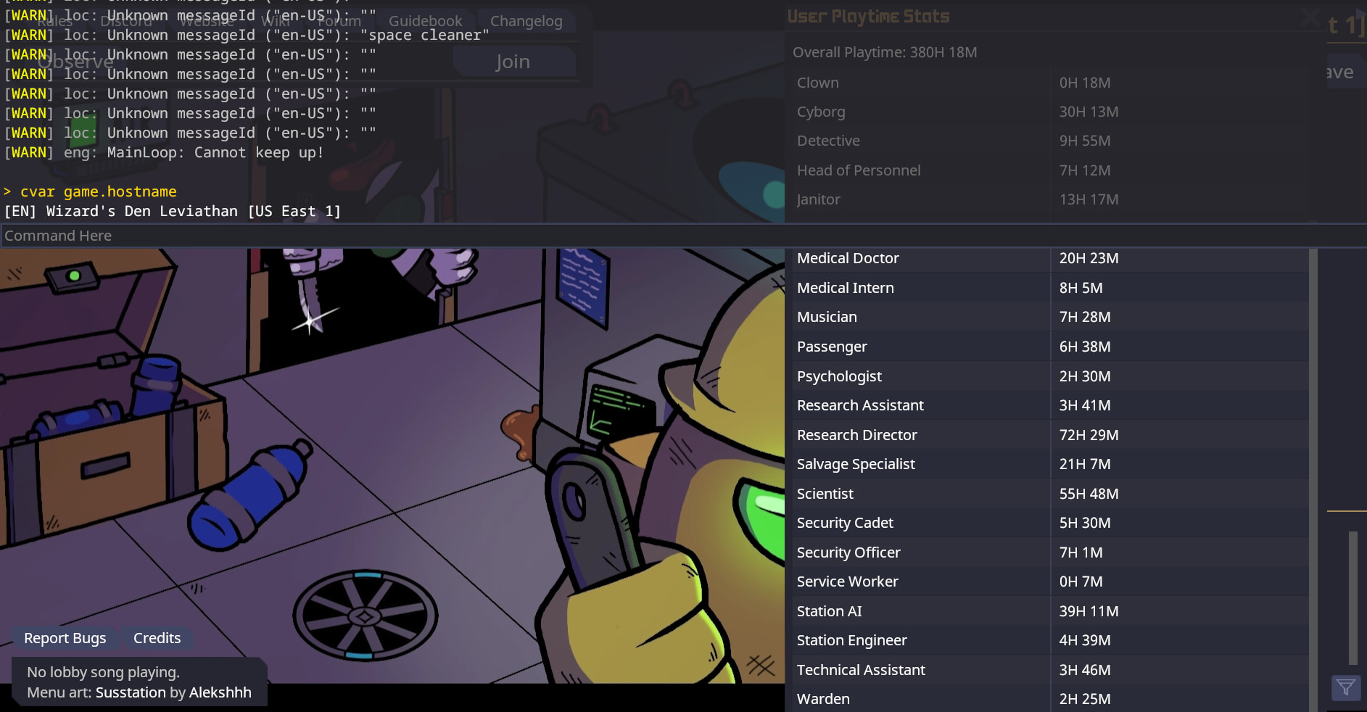The height and width of the screenshot is (712, 1367).
Task: Close the User Playtime Stats window
Action: click(x=1310, y=16)
